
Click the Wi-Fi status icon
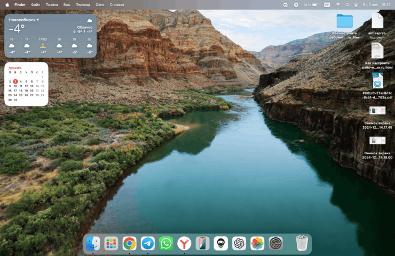(338, 5)
